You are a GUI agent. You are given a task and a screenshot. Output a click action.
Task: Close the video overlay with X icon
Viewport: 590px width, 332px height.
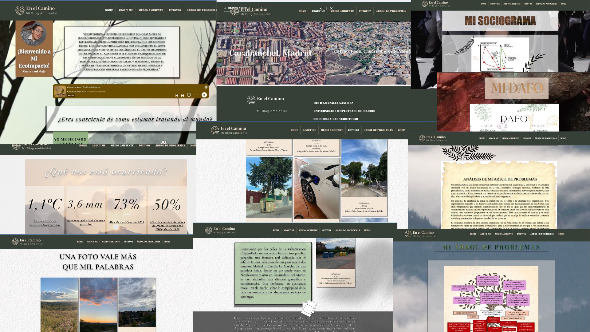[x=331, y=9]
